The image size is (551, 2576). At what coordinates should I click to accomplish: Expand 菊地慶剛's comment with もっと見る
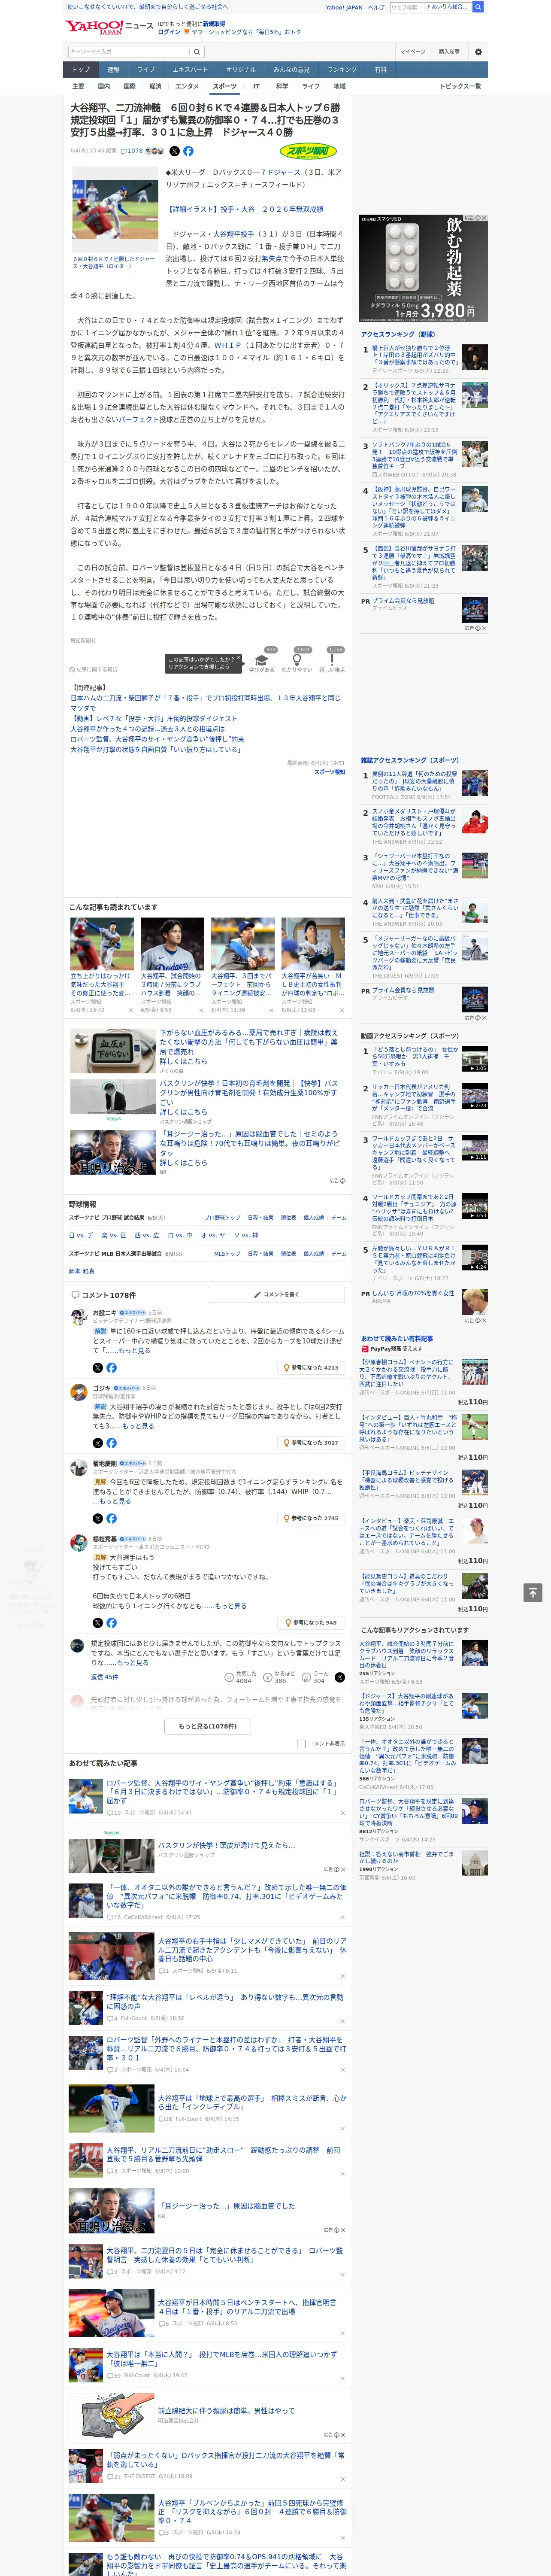115,1501
